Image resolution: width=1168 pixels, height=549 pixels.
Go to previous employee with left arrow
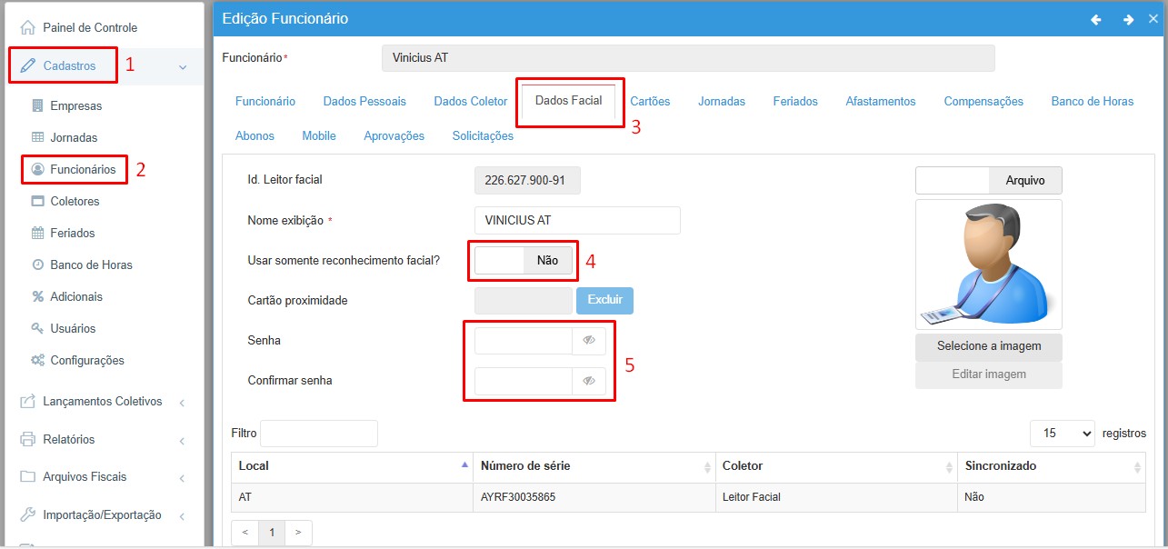coord(1096,19)
